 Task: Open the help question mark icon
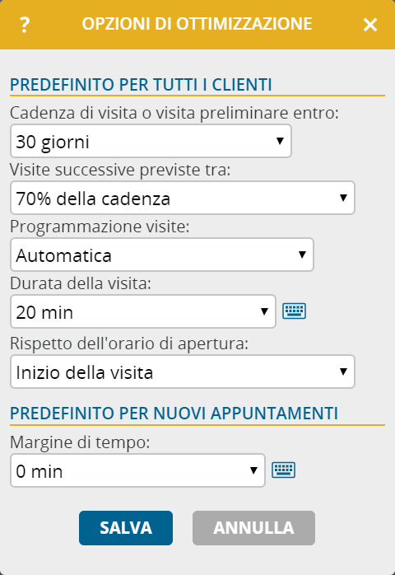point(25,25)
